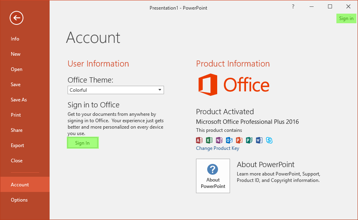Click the Presentation1 - PowerPoint title
The height and width of the screenshot is (220, 358).
pos(178,8)
